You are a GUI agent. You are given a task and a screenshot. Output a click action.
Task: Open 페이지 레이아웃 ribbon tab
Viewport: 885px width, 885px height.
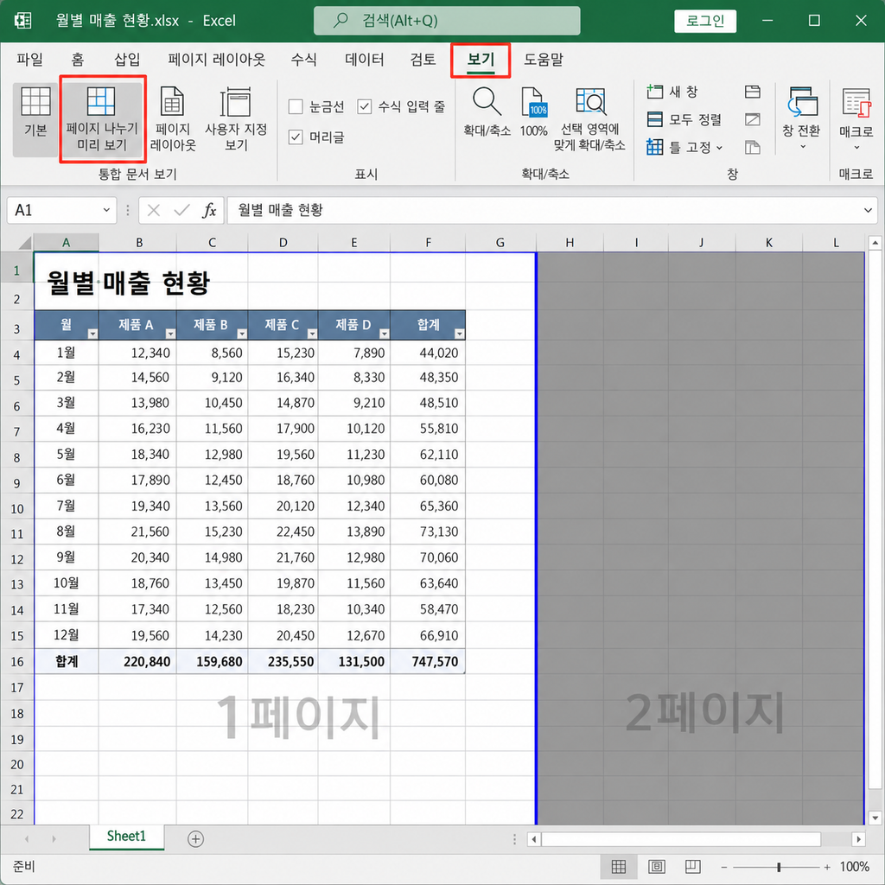[217, 60]
